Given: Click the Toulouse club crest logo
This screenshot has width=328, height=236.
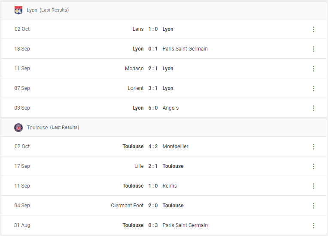Looking at the screenshot, I should [x=18, y=128].
